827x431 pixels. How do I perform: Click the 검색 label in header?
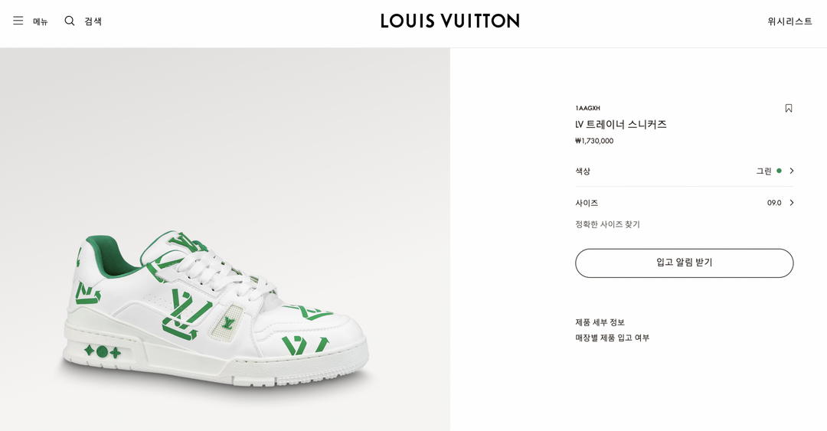pyautogui.click(x=93, y=21)
